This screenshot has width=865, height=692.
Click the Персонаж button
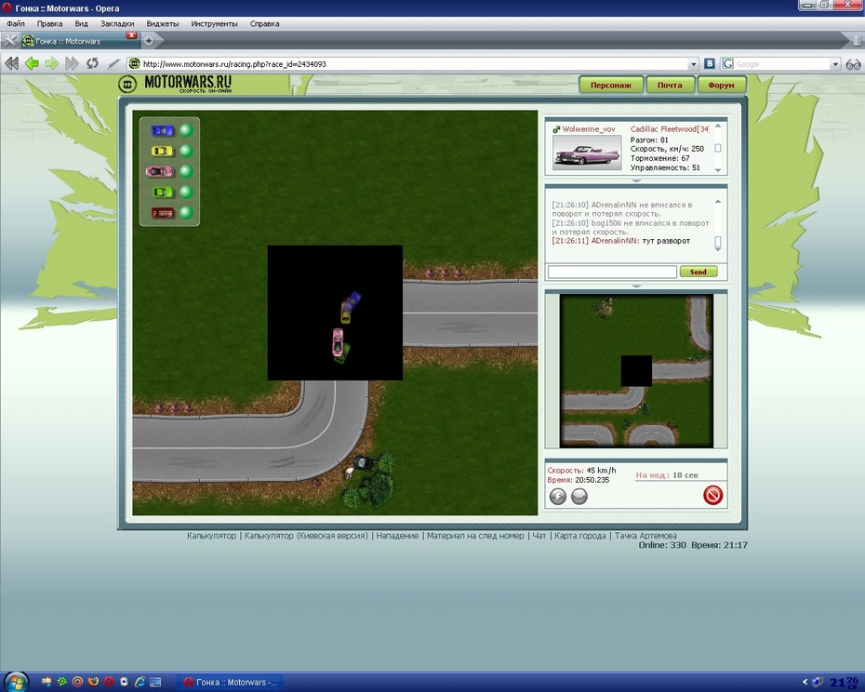[x=611, y=85]
